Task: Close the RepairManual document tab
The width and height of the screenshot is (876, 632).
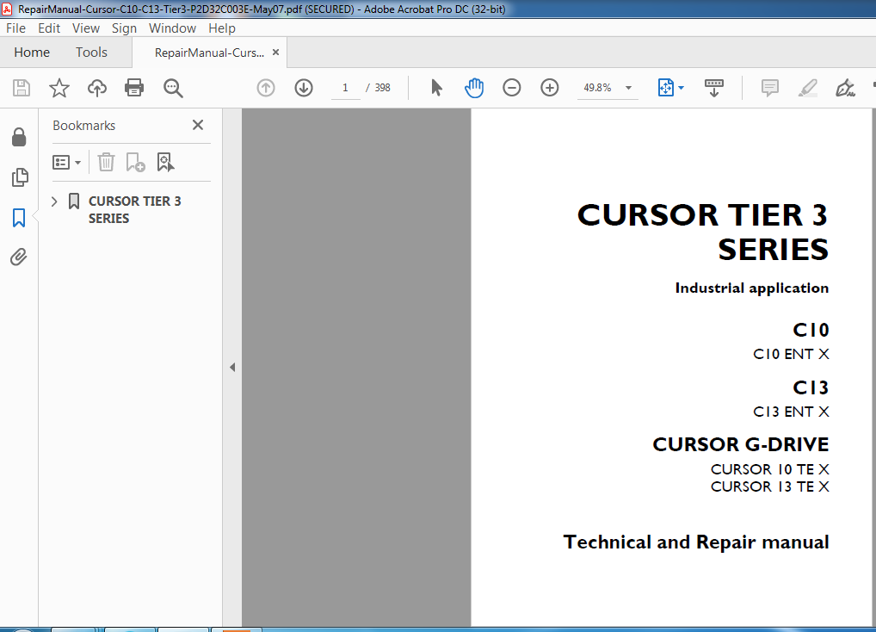Action: click(275, 52)
